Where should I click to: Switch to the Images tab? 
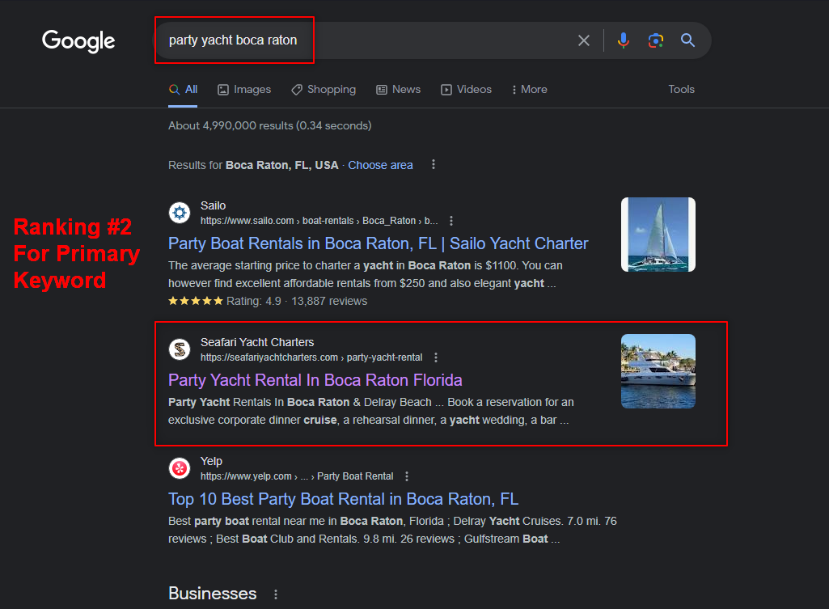coord(244,90)
